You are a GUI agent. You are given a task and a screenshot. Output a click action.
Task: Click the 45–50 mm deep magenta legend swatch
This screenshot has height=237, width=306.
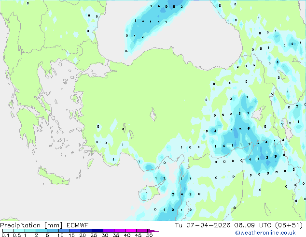click(x=142, y=231)
